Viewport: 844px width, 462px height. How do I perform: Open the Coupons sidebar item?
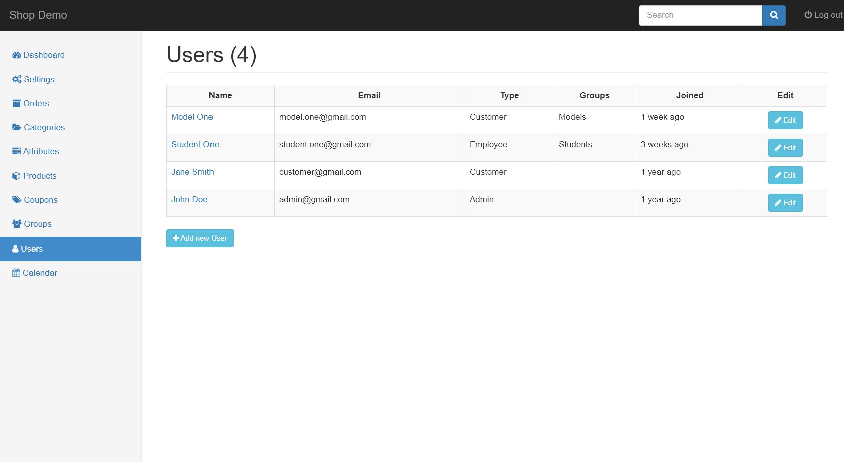point(71,200)
